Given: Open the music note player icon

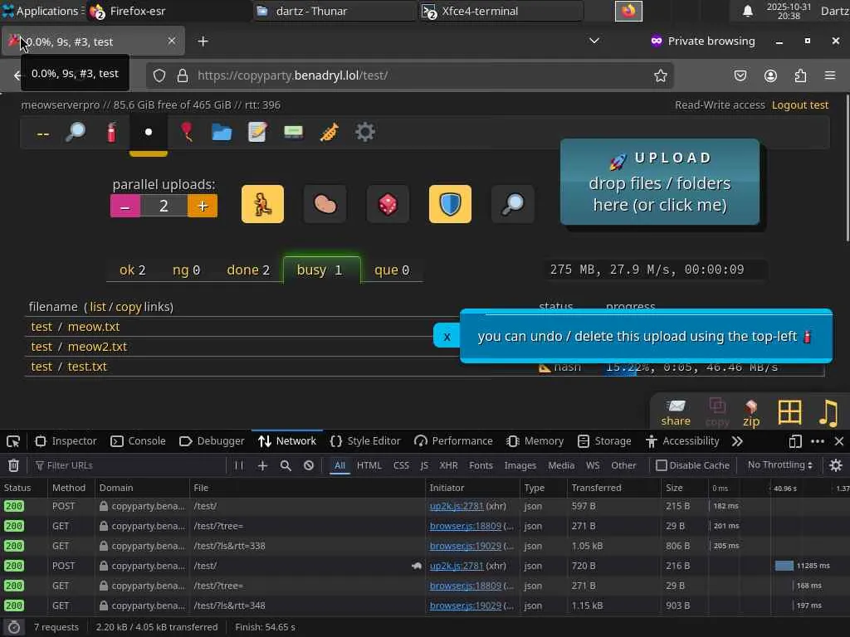Looking at the screenshot, I should (828, 413).
